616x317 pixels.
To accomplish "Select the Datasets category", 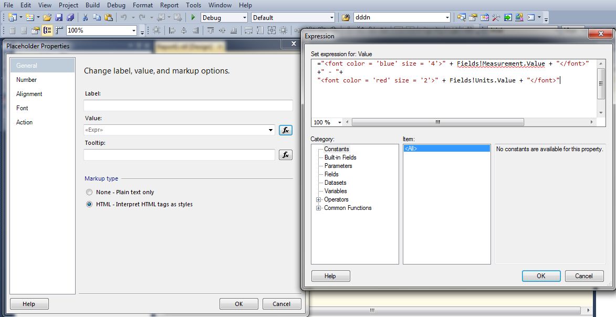I will pyautogui.click(x=336, y=183).
